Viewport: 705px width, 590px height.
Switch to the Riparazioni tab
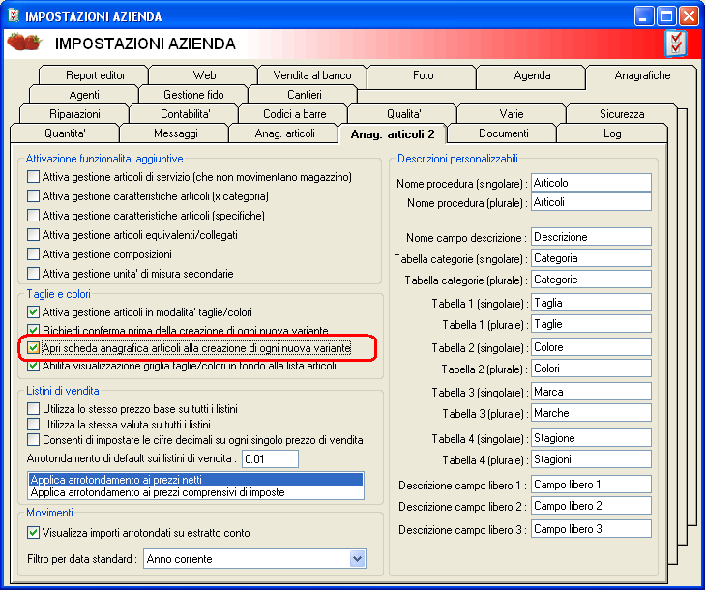click(x=74, y=114)
